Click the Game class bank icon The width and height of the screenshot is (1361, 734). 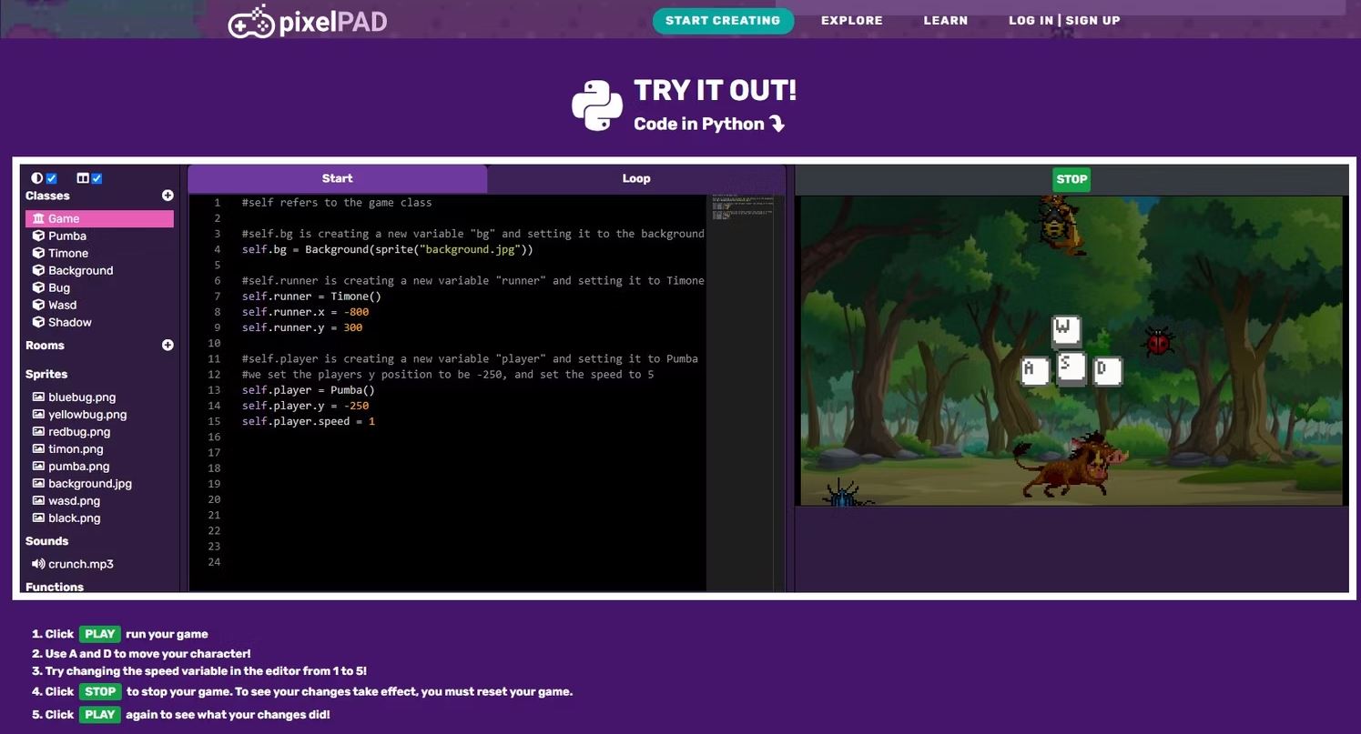(38, 218)
